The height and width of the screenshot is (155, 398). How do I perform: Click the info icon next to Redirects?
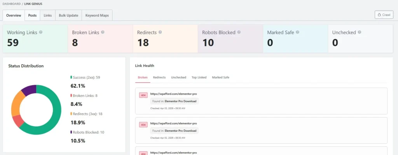click(160, 32)
